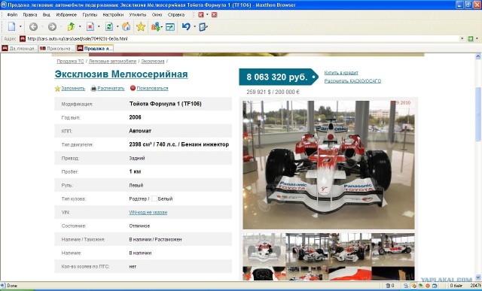Open the fourth thumbnail showing car side view
This screenshot has height=291, width=482.
(x=393, y=250)
